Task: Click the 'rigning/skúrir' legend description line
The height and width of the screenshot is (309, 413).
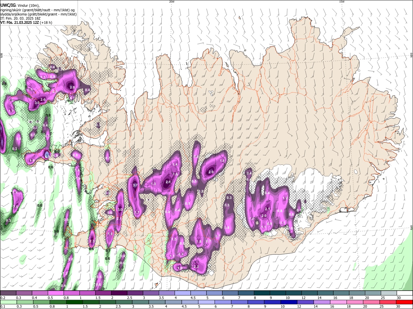Action: click(37, 10)
